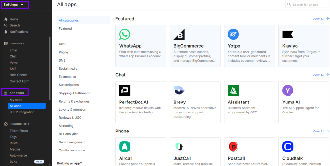Image resolution: width=330 pixels, height=166 pixels.
Task: Filter by Shipping & fulfillment category
Action: [74, 93]
